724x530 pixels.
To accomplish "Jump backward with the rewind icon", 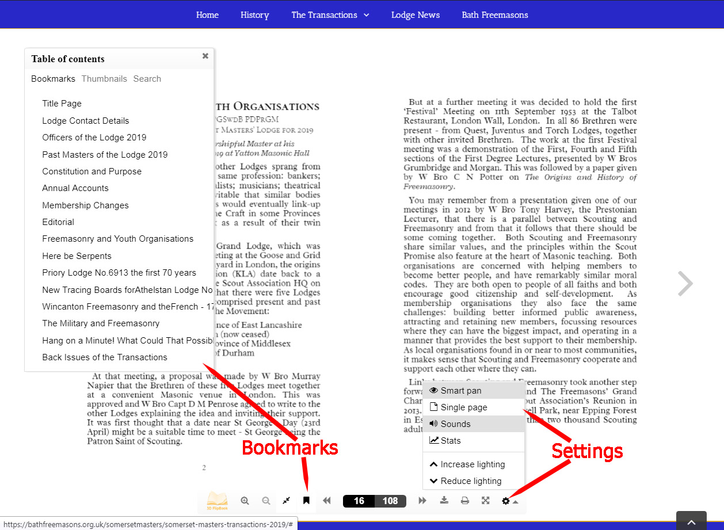I will click(x=327, y=501).
